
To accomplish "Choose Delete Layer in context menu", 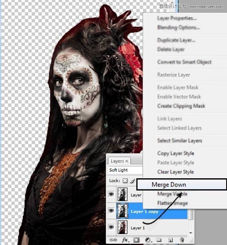I will pos(171,49).
